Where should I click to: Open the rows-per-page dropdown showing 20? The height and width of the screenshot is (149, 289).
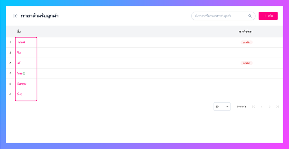point(222,107)
